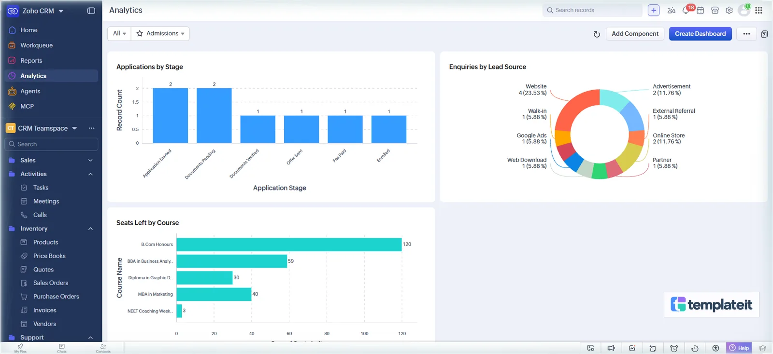Open the help page icon beside the dashboard menu

coord(764,34)
